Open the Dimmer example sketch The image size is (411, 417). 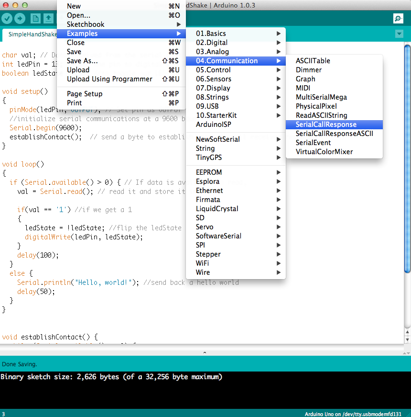(x=334, y=70)
